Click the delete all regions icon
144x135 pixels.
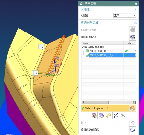[x=133, y=37]
